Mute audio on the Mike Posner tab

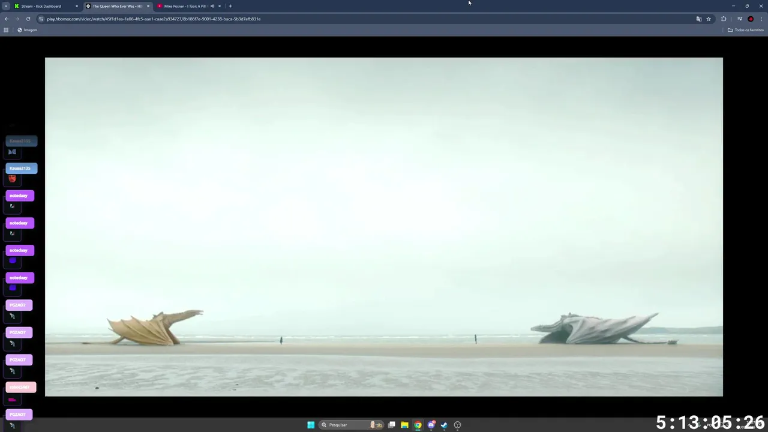[212, 6]
